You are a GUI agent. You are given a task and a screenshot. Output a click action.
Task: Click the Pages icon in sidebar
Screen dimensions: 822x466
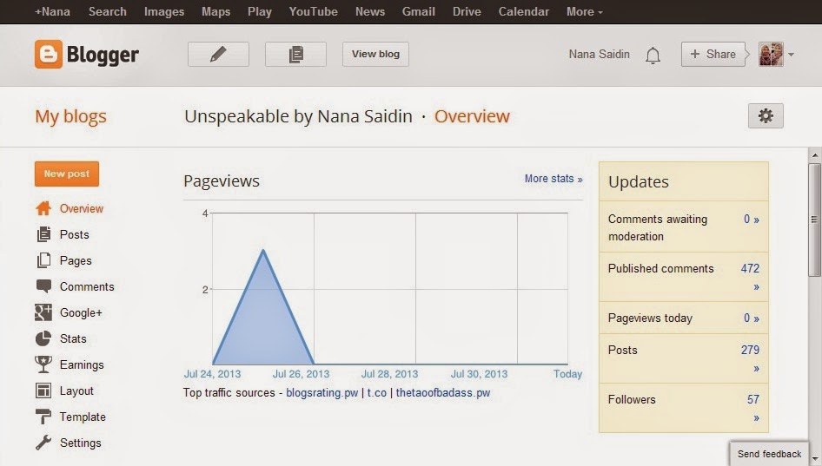(x=43, y=260)
